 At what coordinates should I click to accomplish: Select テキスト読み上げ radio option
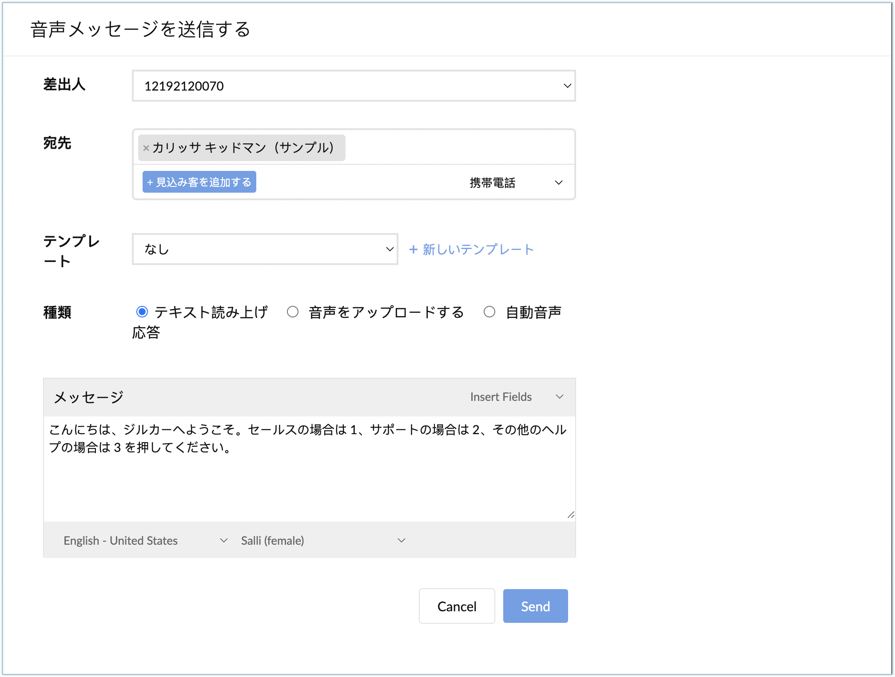pyautogui.click(x=142, y=312)
